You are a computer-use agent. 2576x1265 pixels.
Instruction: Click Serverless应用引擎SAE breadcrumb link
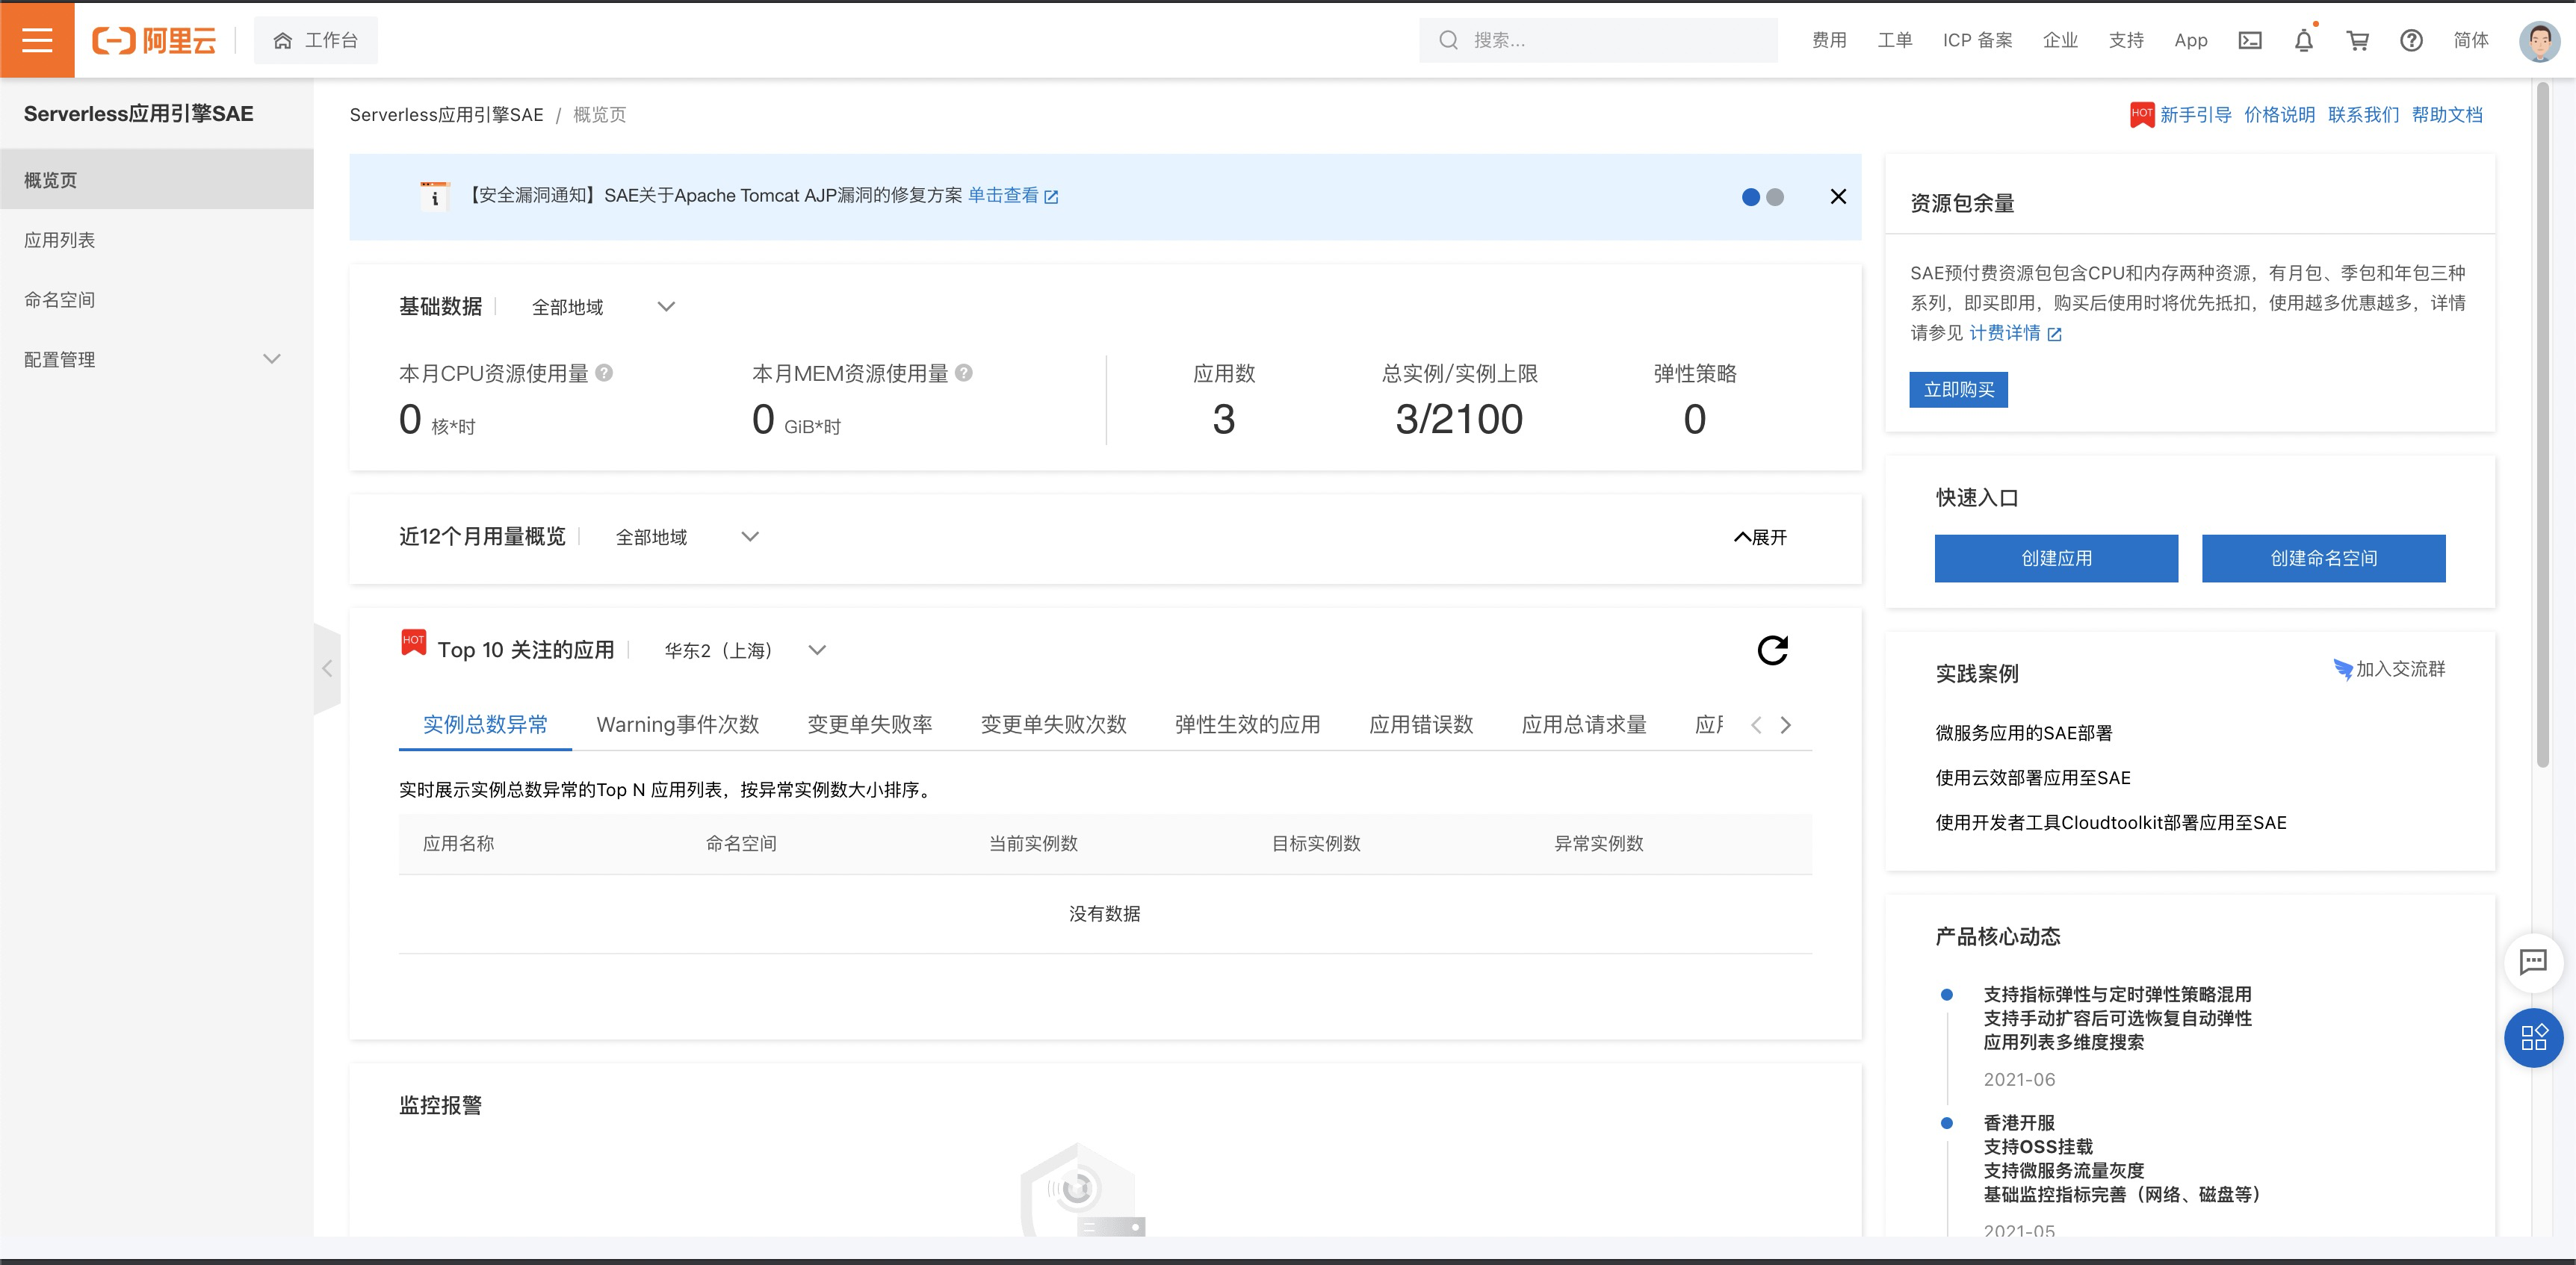[446, 115]
